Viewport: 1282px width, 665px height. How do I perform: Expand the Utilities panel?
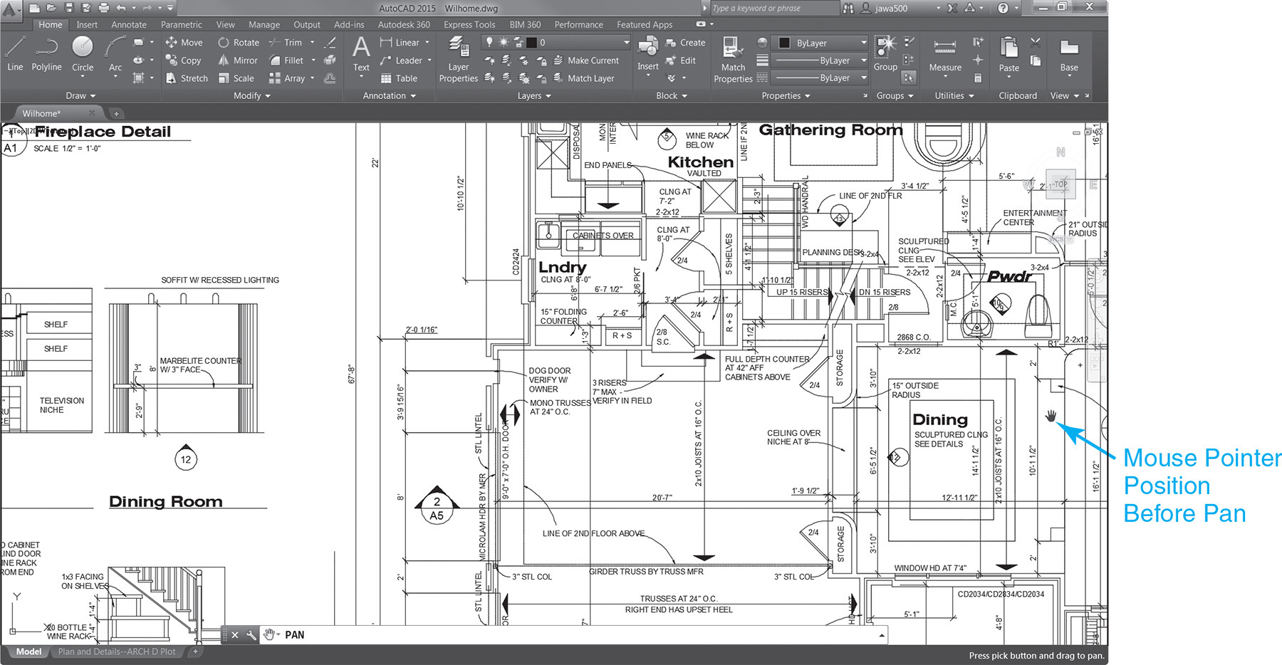click(954, 95)
